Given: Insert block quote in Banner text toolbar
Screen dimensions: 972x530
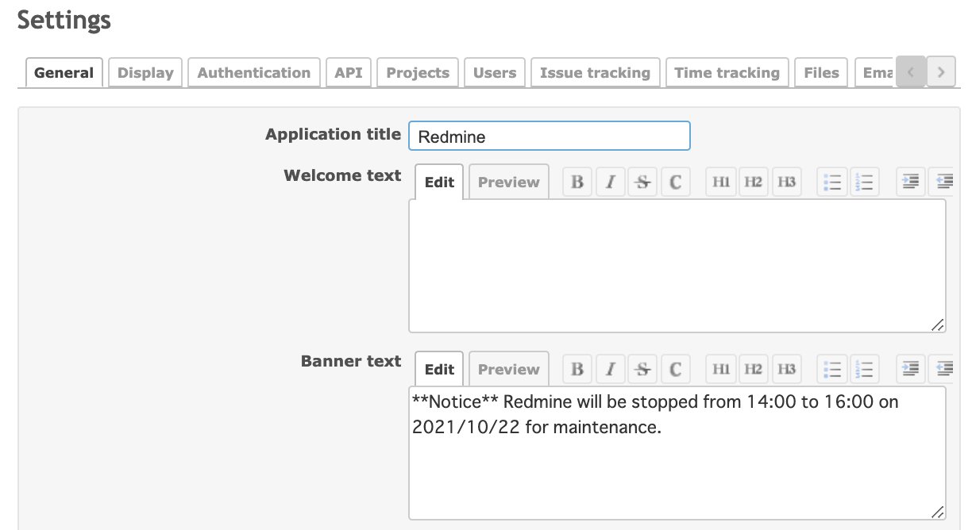Looking at the screenshot, I should [x=910, y=370].
